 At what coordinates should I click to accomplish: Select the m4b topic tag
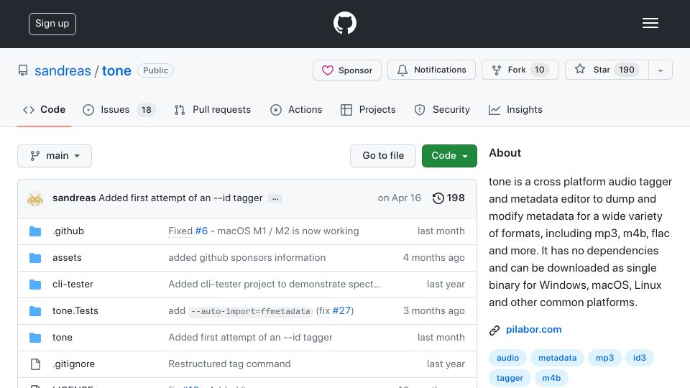pyautogui.click(x=551, y=378)
